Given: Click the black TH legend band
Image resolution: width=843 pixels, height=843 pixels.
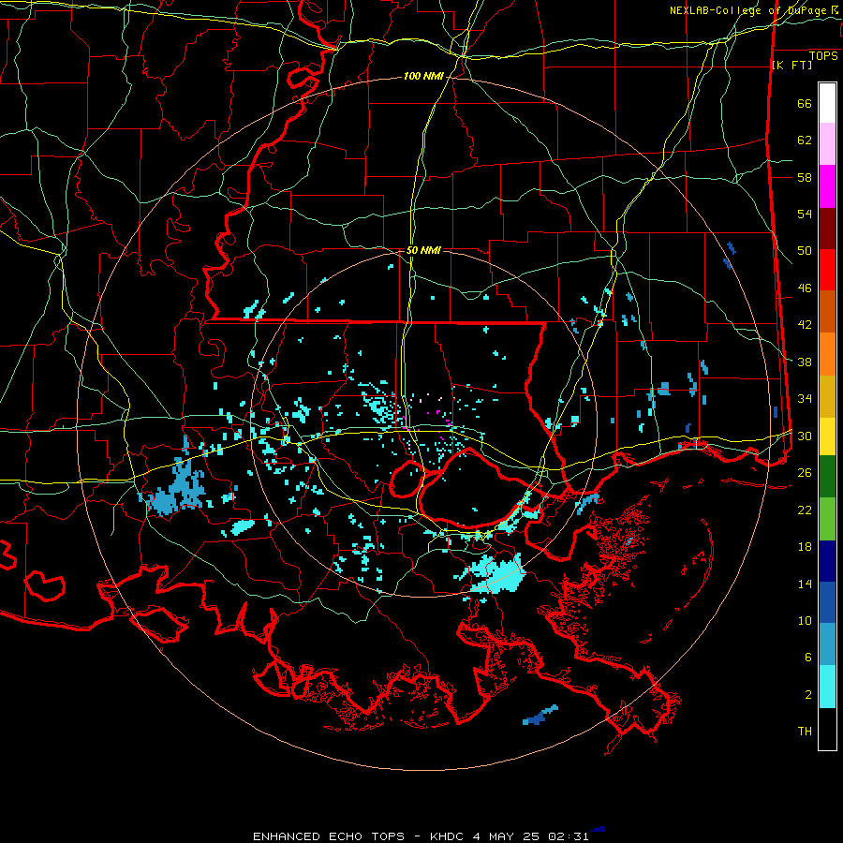Looking at the screenshot, I should click(x=827, y=729).
